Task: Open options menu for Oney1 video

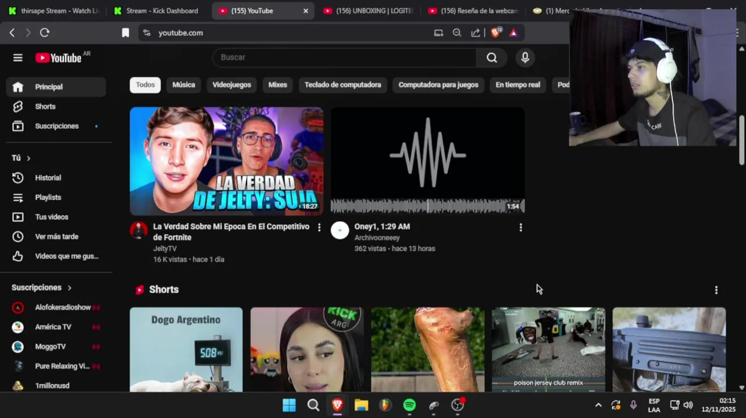Action: tap(520, 228)
